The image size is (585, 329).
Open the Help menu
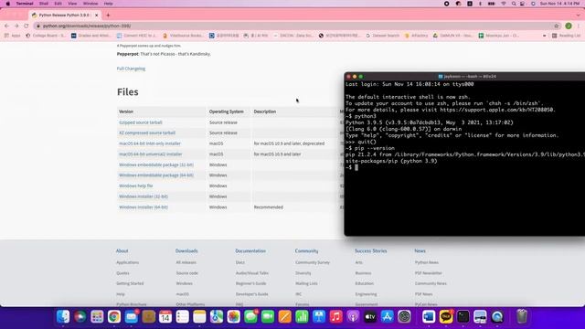point(108,4)
